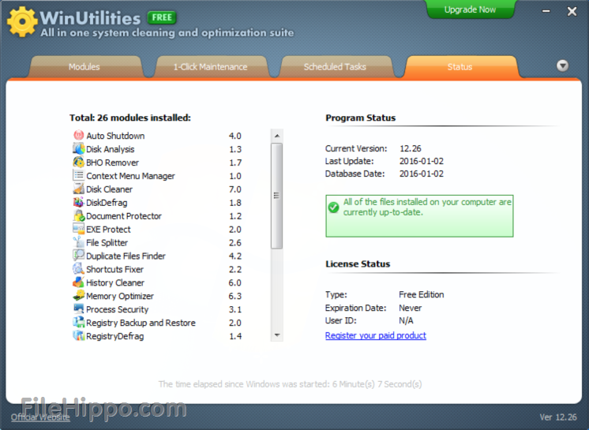Click the Document Protector icon
The width and height of the screenshot is (589, 430).
coord(78,216)
